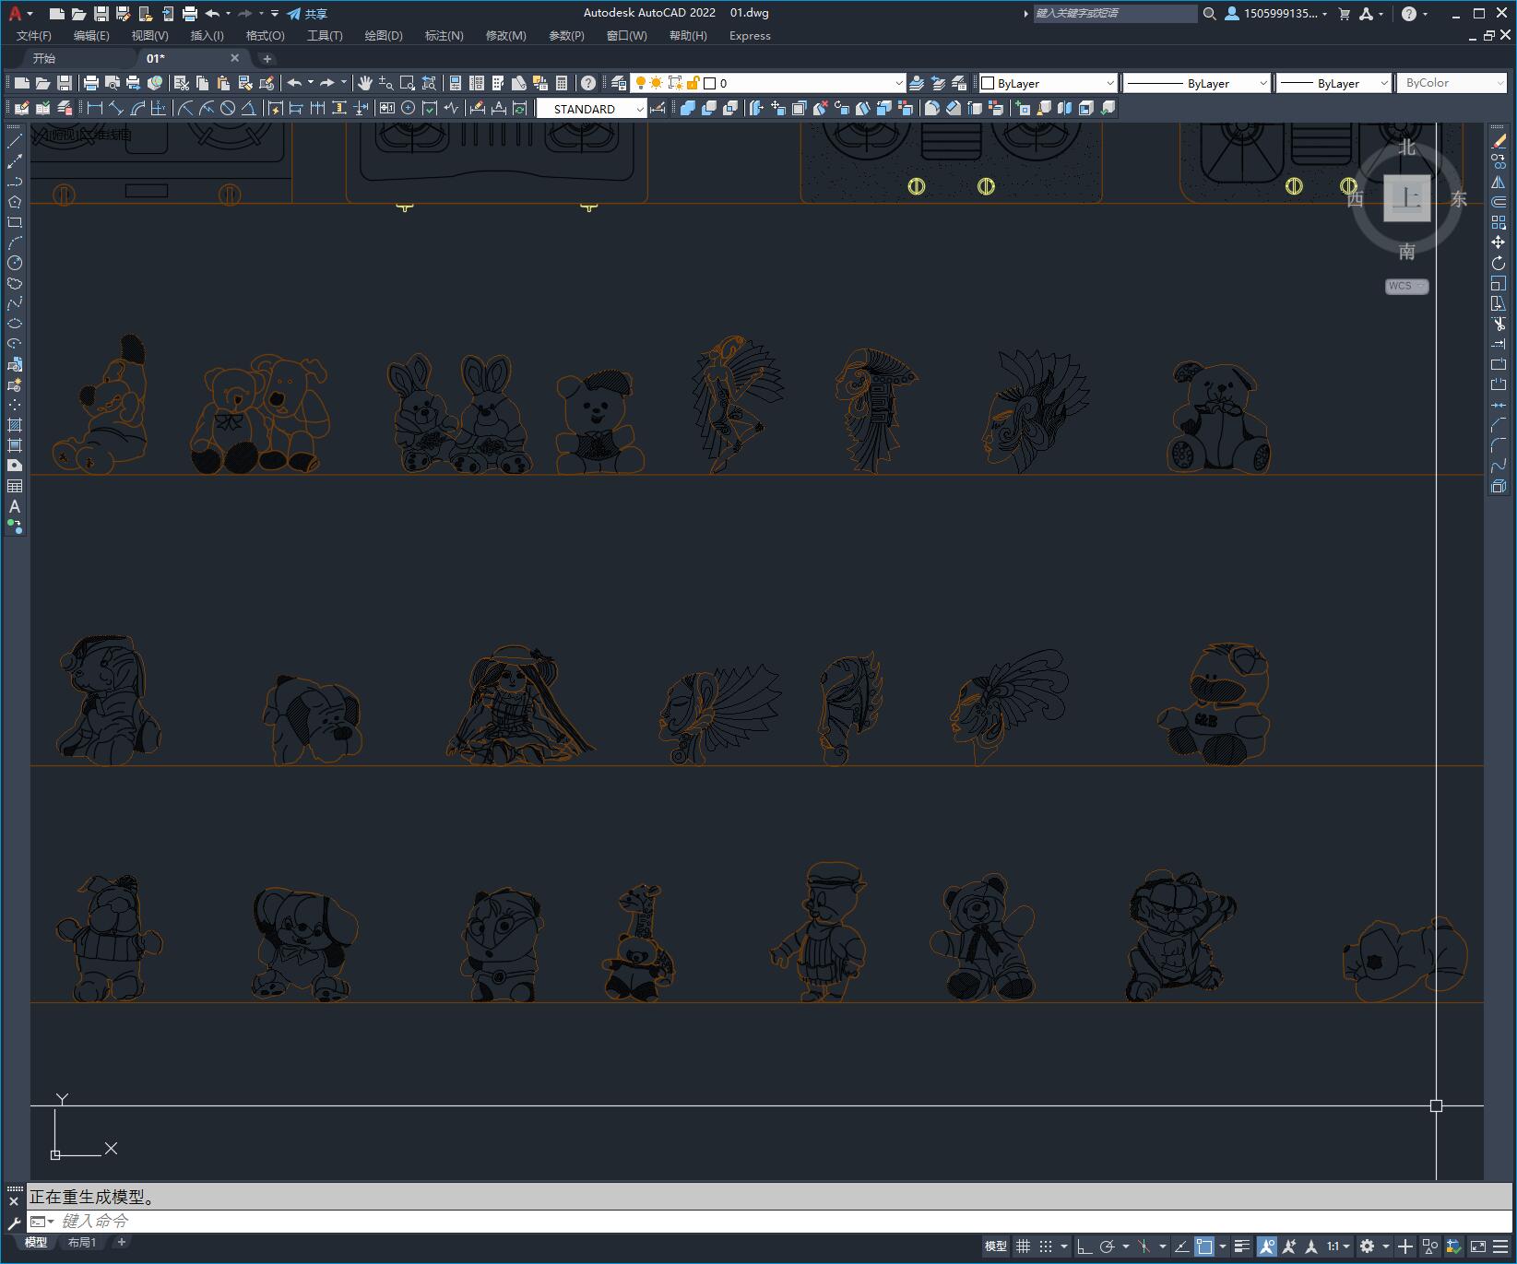1517x1264 pixels.
Task: Switch to the 布局1 layout tab
Action: 82,1242
